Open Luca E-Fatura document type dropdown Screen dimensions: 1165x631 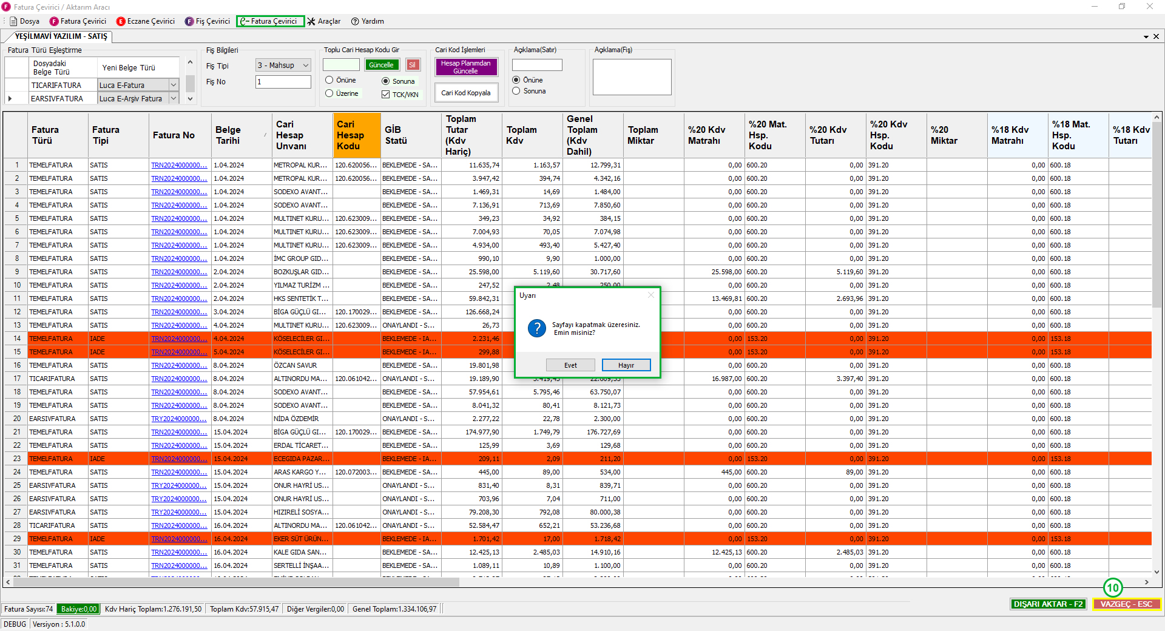click(174, 85)
